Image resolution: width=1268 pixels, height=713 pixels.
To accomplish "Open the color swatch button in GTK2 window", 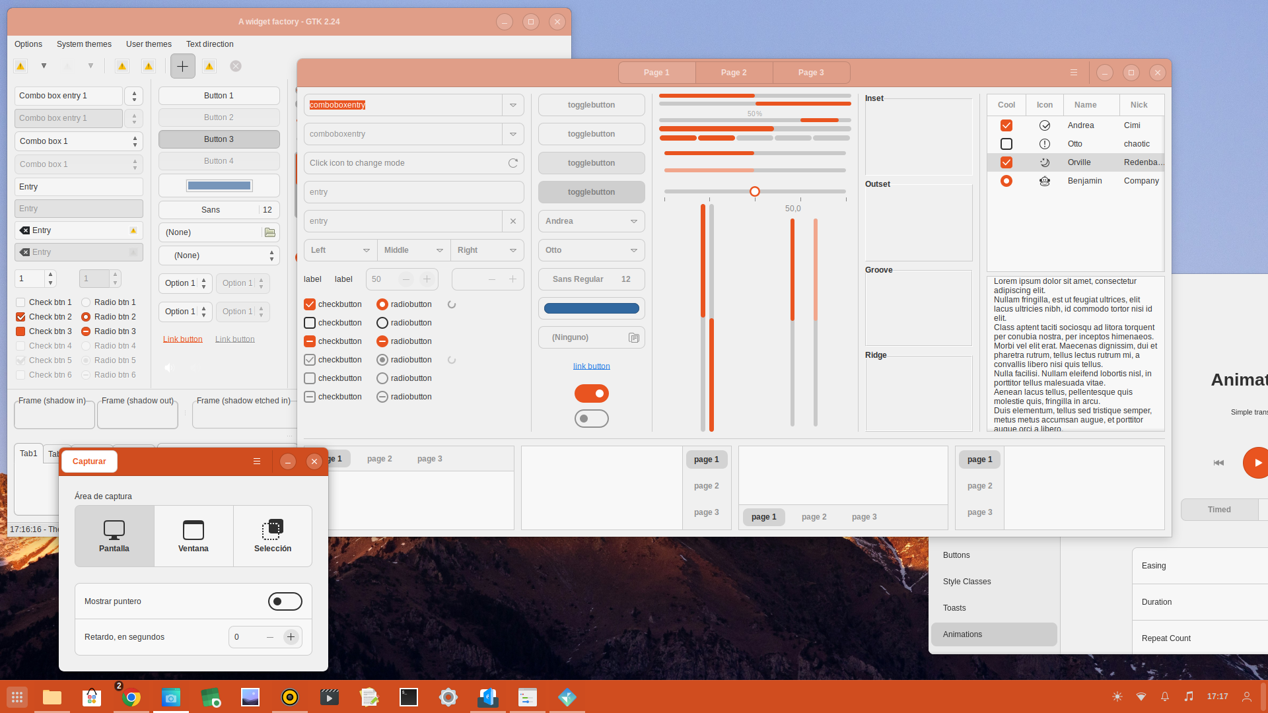I will click(219, 186).
